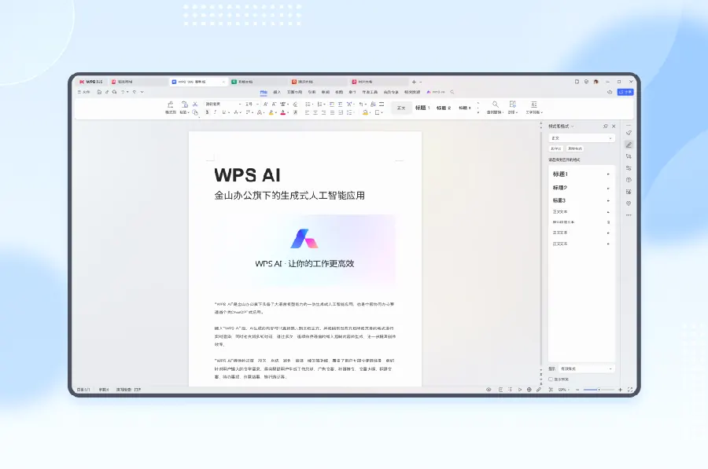Expand the 标题2 style arrow in panel
This screenshot has height=469, width=708.
pyautogui.click(x=608, y=188)
